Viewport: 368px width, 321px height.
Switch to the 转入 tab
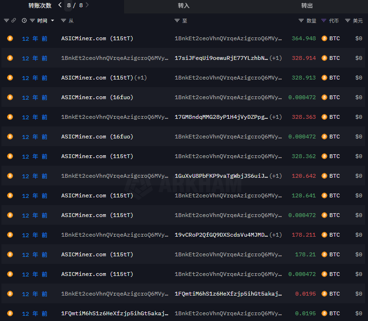pyautogui.click(x=184, y=6)
